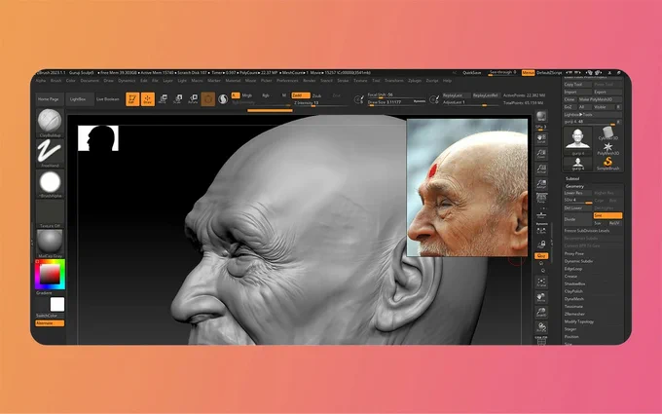
Task: Click the Lower Res button
Action: (577, 193)
